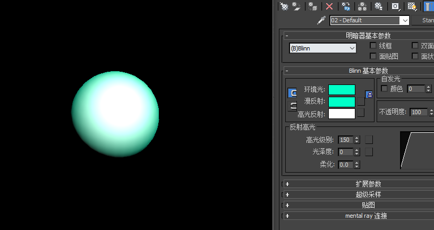Viewport: 434px width, 230px height.
Task: Reset the material with the red X
Action: click(329, 6)
